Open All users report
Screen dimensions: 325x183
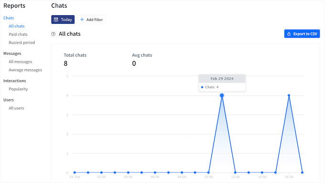tap(16, 108)
